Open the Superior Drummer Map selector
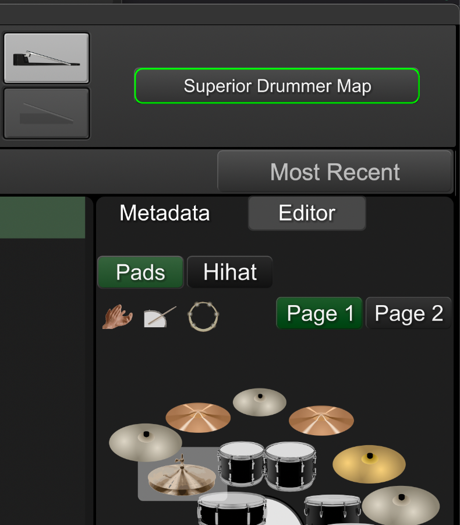The width and height of the screenshot is (460, 525). pyautogui.click(x=277, y=86)
